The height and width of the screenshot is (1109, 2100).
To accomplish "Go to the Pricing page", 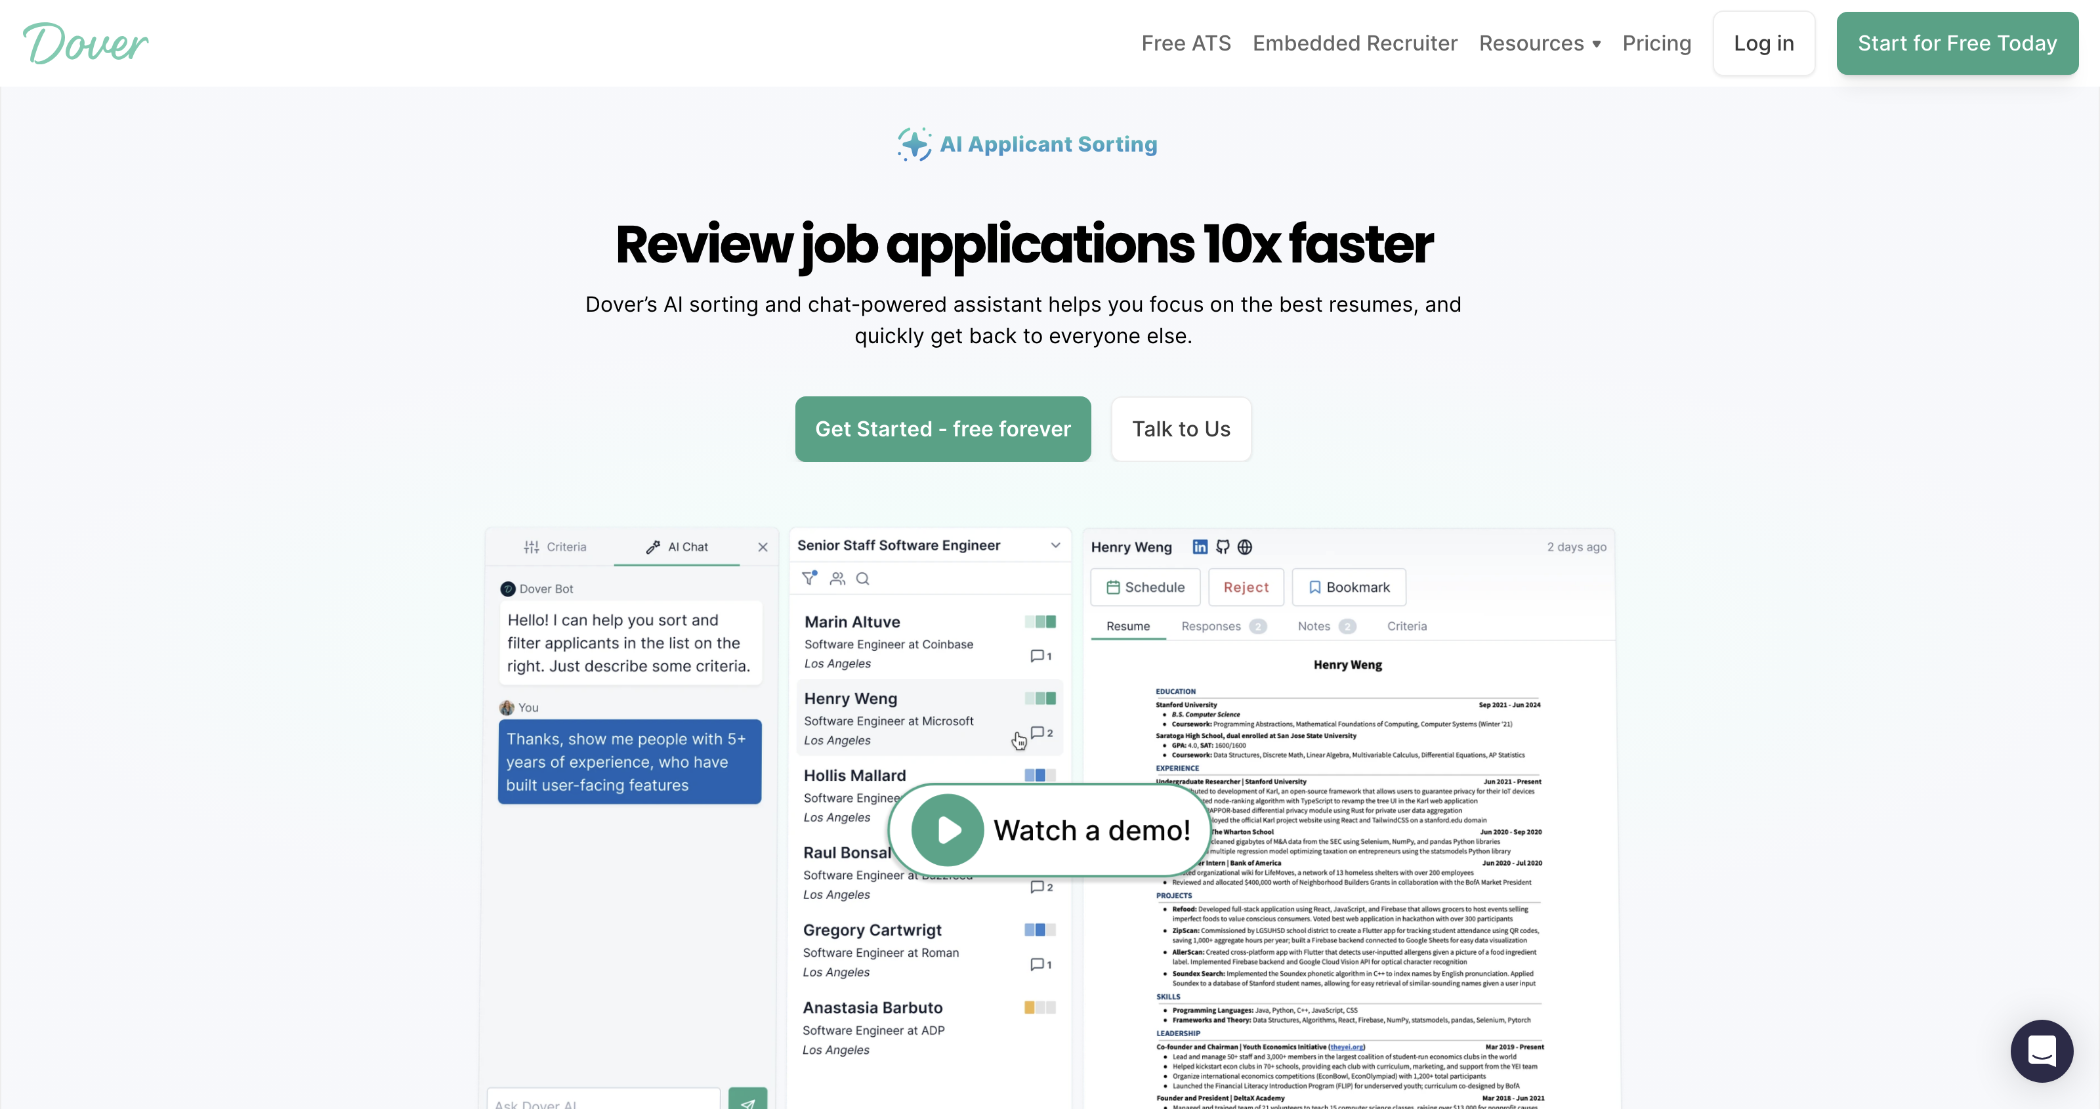I will click(x=1656, y=43).
